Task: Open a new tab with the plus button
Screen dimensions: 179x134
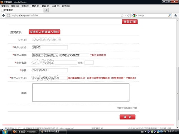Action: click(46, 10)
